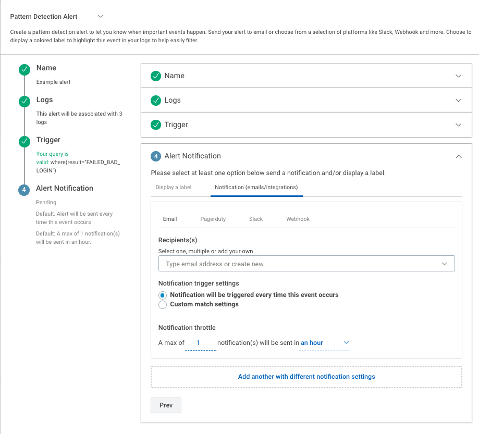Click the step 4 badge in sidebar
This screenshot has height=434, width=479.
24,190
